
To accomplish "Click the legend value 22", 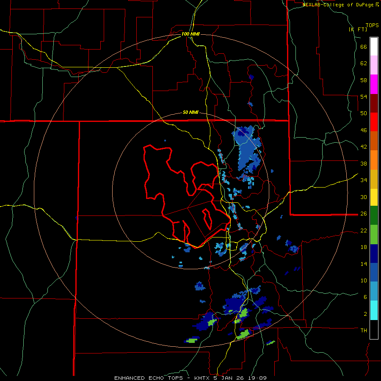I will (364, 230).
